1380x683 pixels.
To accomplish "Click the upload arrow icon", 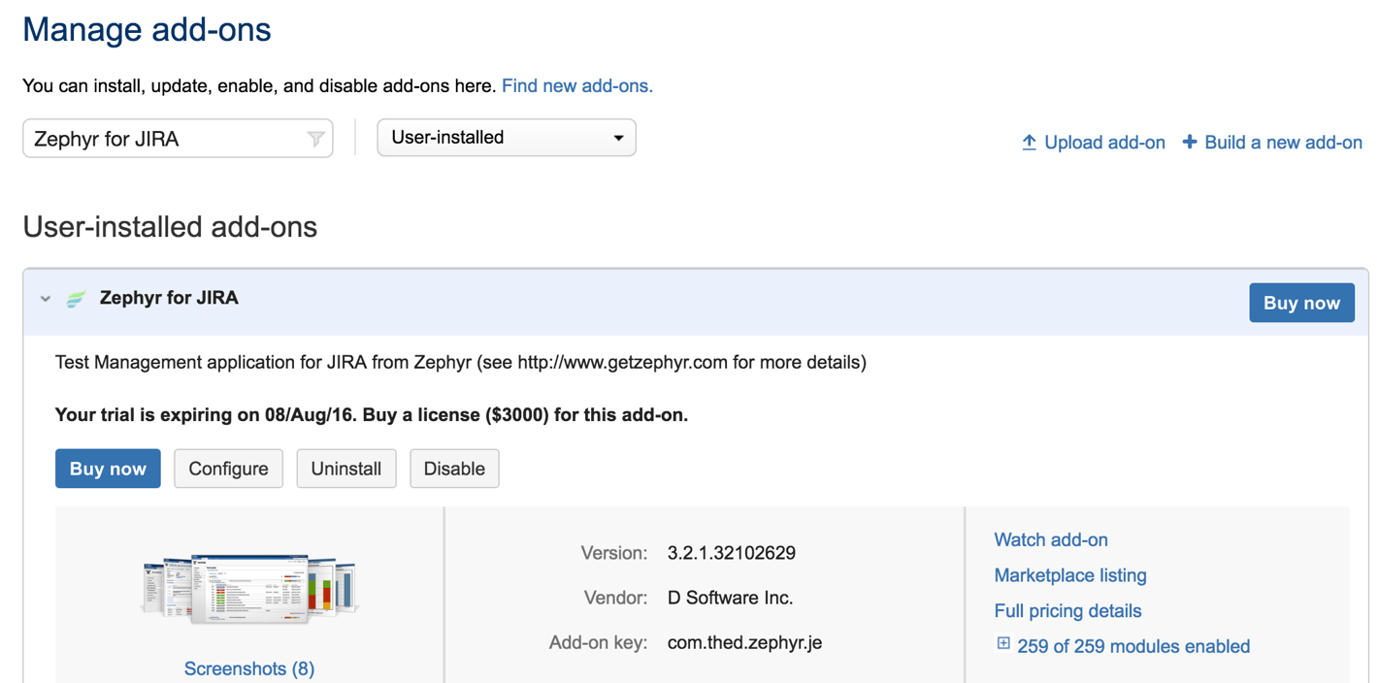I will pos(1029,143).
